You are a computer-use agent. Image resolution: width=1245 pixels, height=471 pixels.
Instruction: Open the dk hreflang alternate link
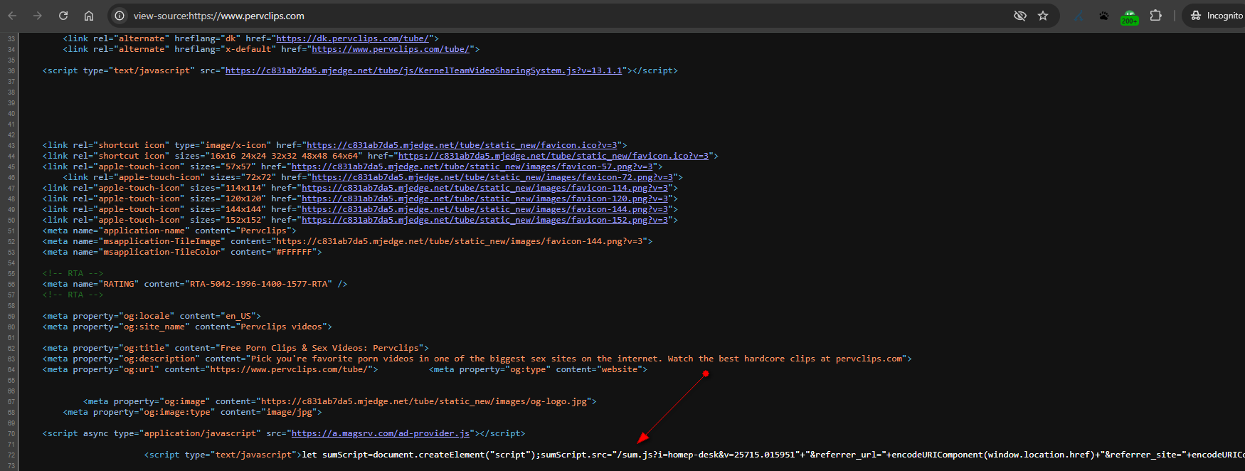point(352,38)
